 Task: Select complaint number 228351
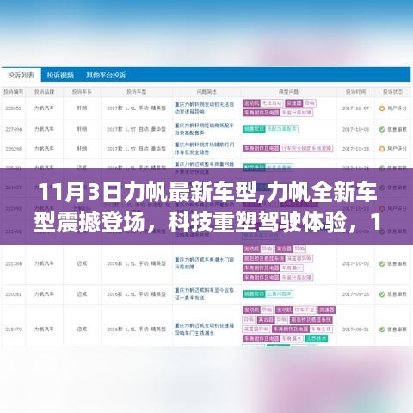click(x=13, y=108)
